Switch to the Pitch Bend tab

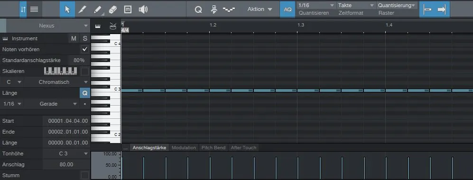(213, 147)
